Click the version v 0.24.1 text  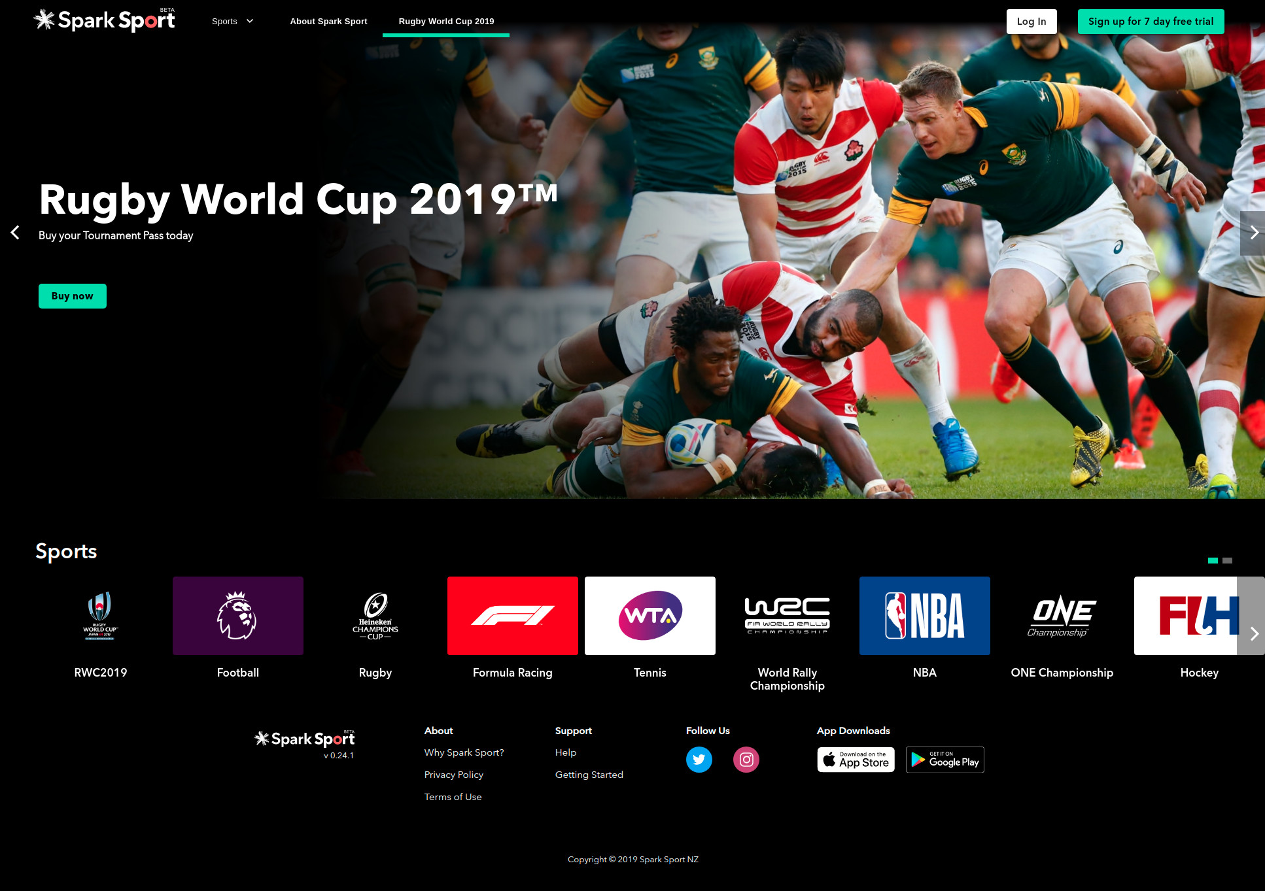tap(339, 756)
